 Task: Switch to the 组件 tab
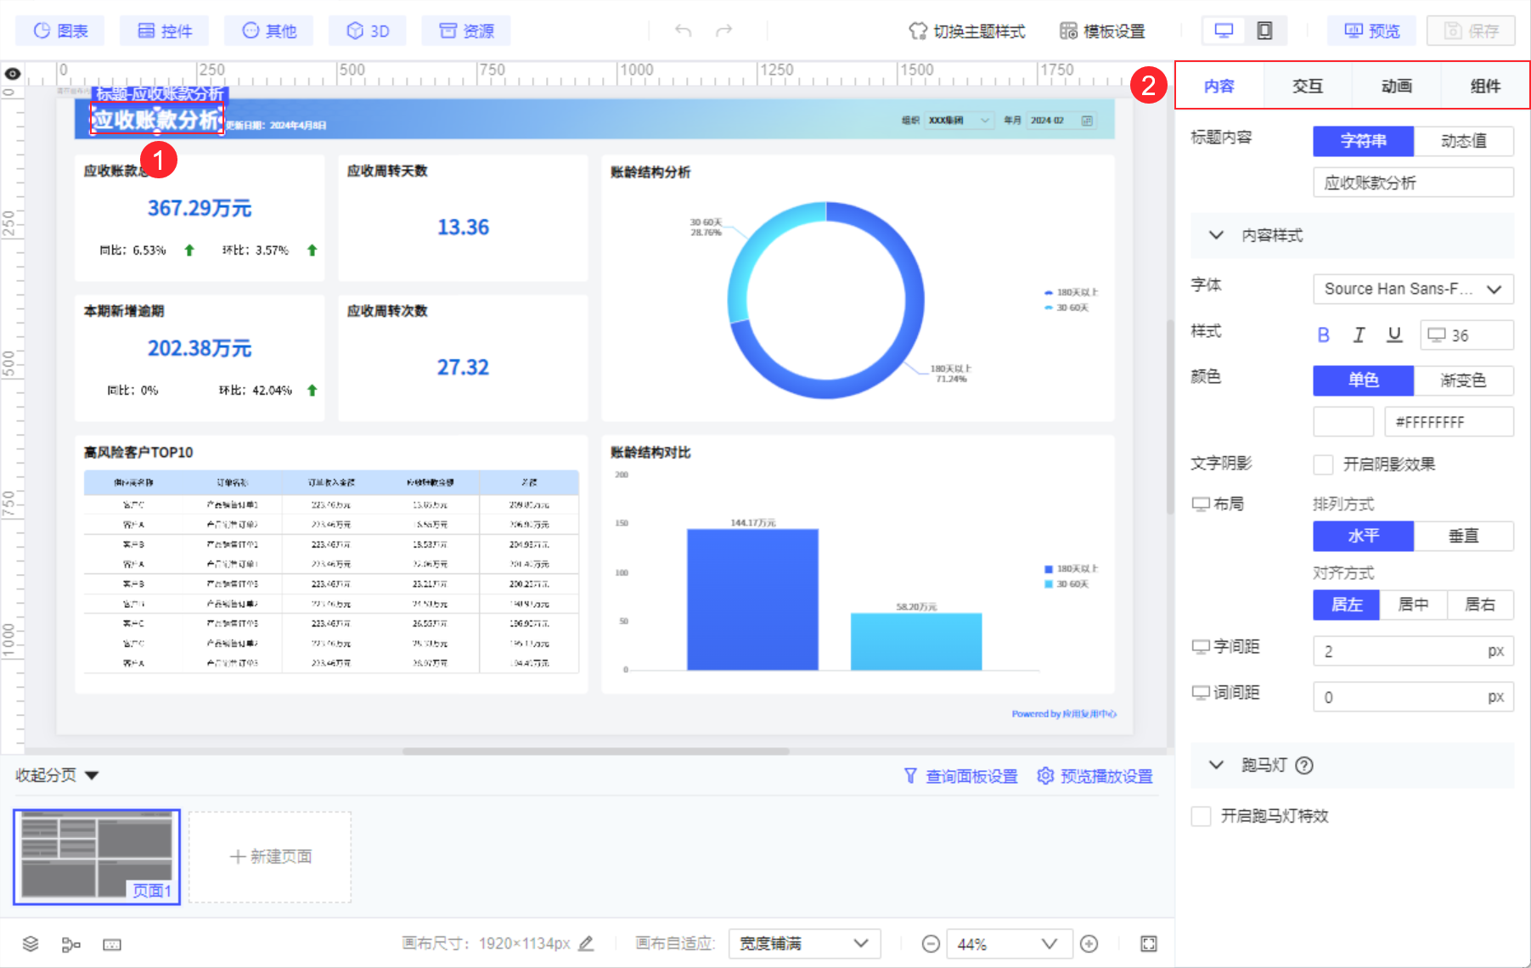1485,86
